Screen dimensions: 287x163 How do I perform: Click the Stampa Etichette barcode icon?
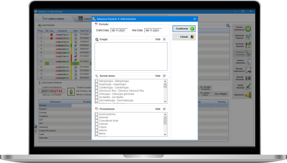coord(248,78)
